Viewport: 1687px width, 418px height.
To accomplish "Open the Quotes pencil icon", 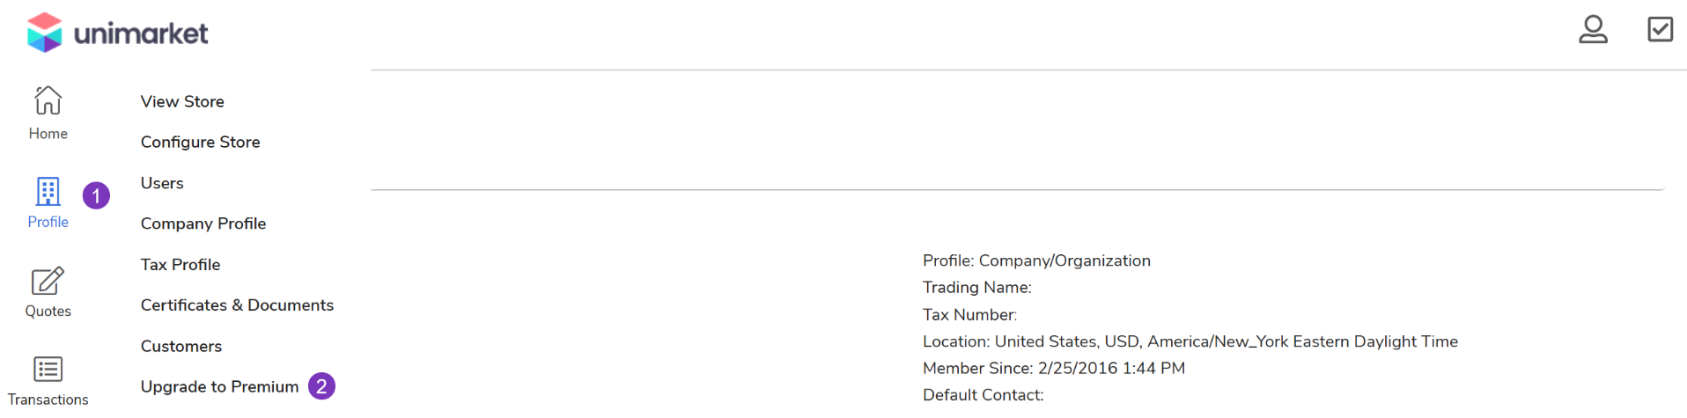I will (48, 281).
